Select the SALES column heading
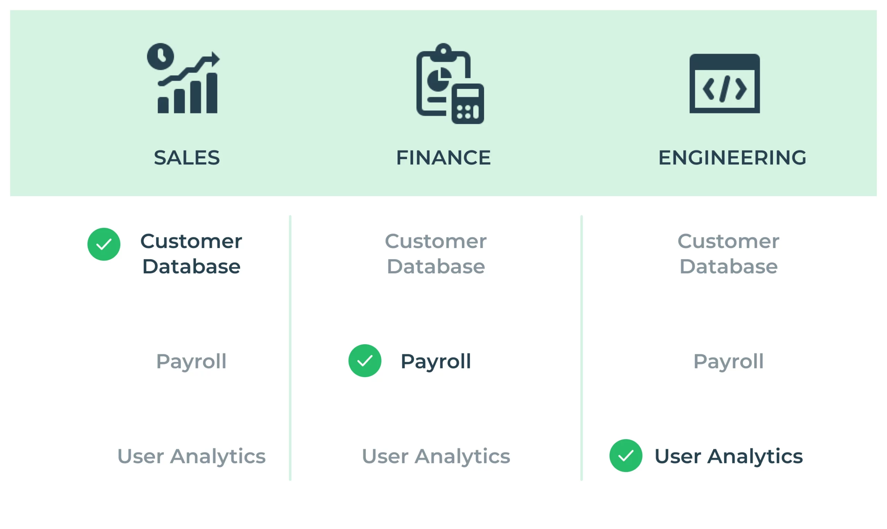The width and height of the screenshot is (887, 529). click(x=187, y=157)
